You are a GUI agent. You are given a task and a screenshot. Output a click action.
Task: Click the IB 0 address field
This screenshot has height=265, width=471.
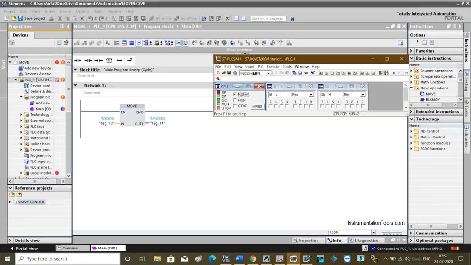click(280, 95)
